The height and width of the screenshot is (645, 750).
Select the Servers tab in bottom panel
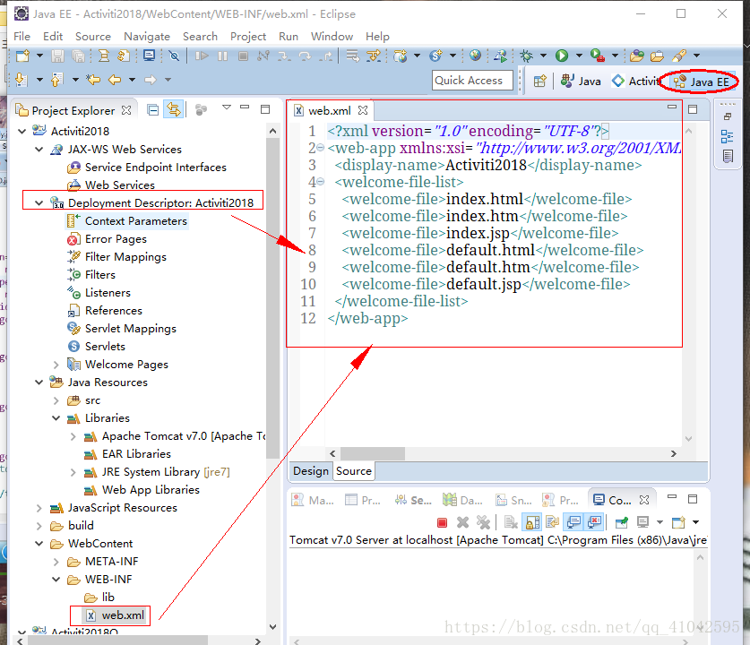[414, 500]
